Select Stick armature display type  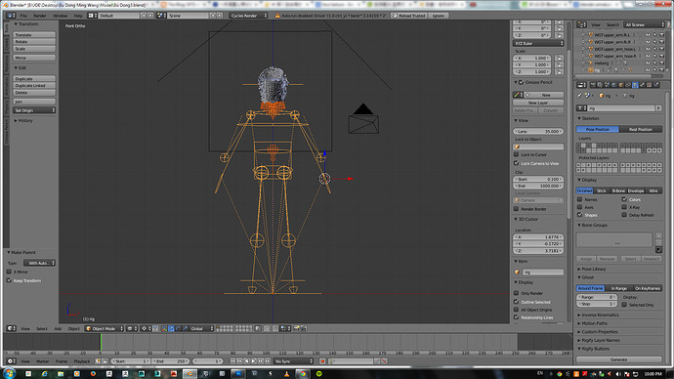pyautogui.click(x=602, y=190)
